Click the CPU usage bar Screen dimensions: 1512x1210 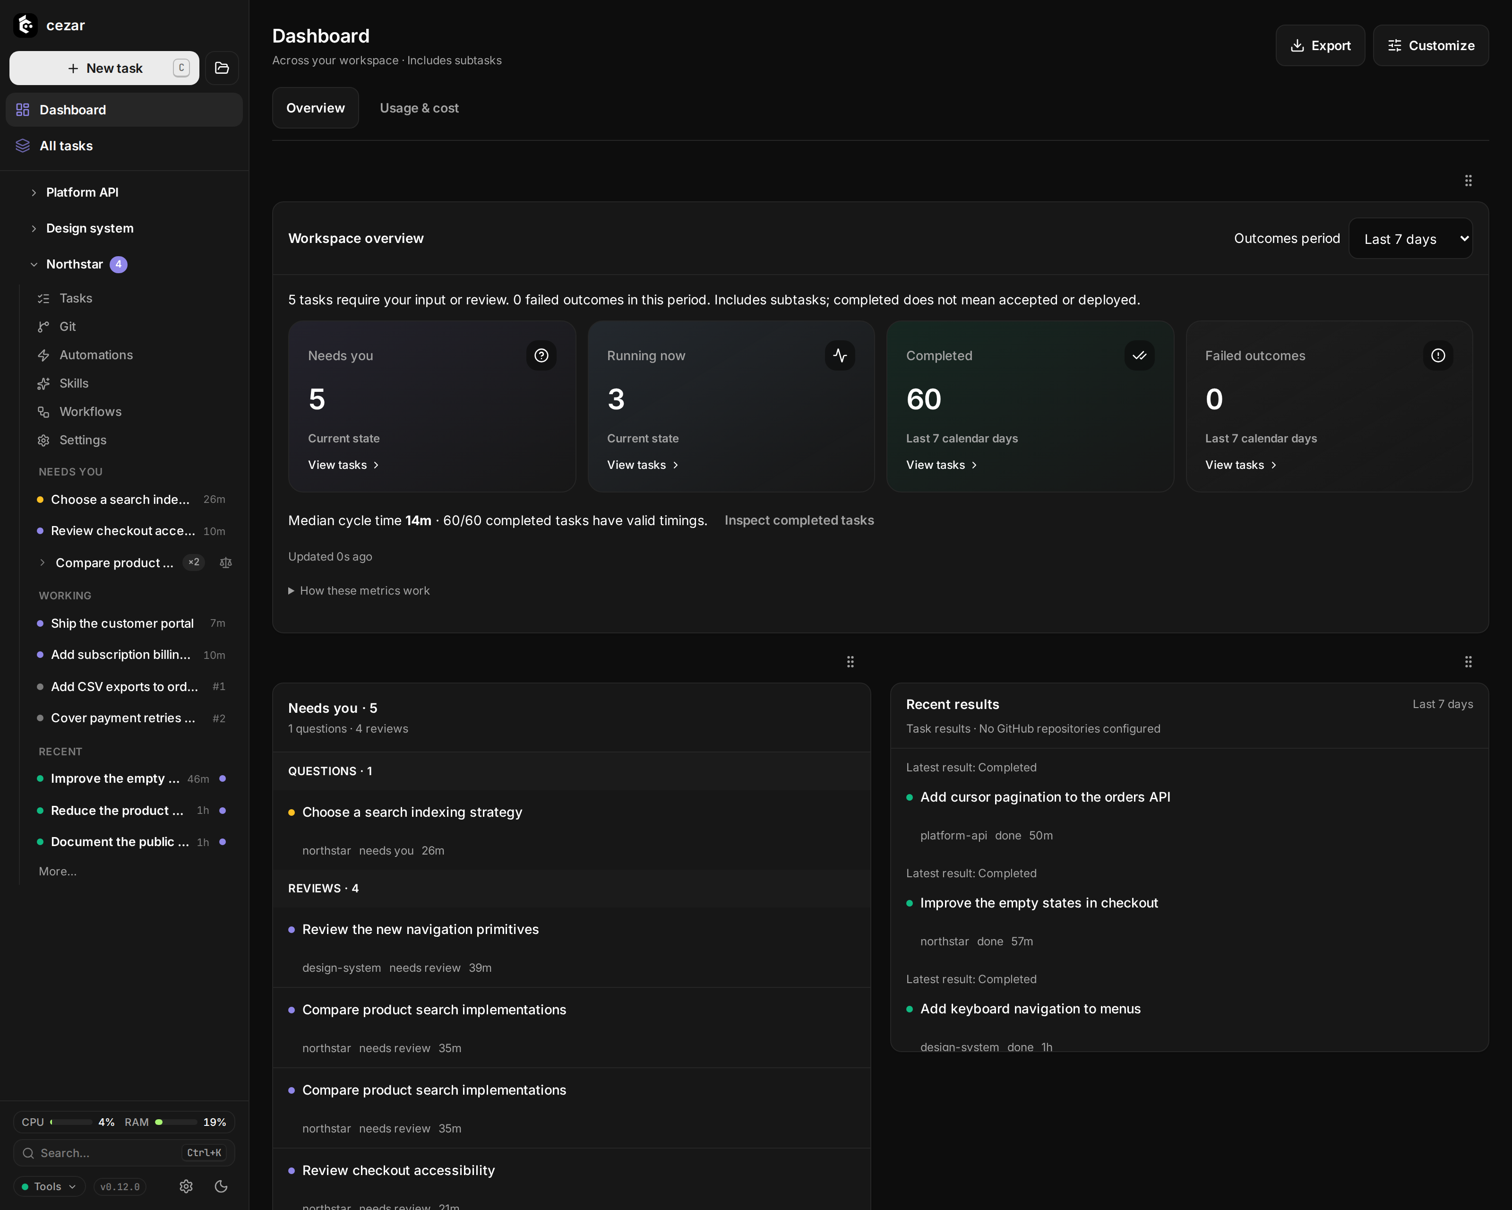coord(71,1122)
